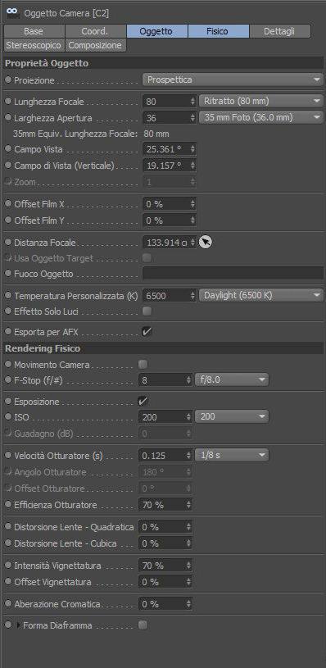
Task: Open the Proiezione dropdown (Prospettica)
Action: click(x=233, y=80)
